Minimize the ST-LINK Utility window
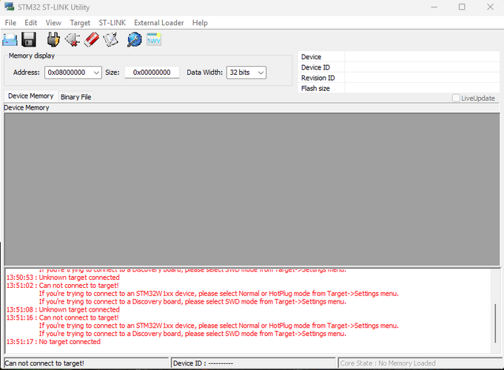The height and width of the screenshot is (370, 504). (x=434, y=7)
